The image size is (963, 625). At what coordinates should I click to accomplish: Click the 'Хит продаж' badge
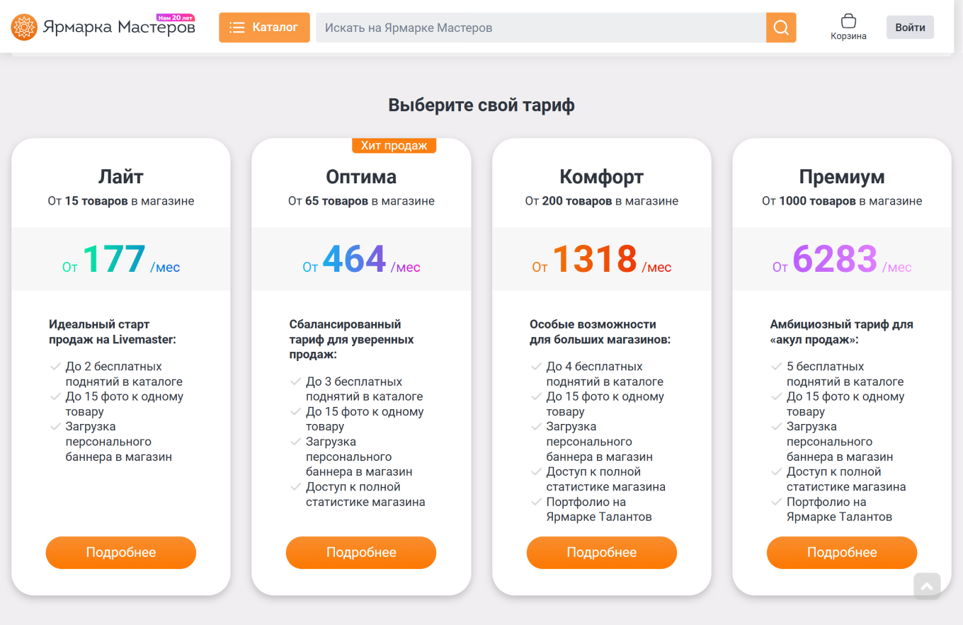click(x=394, y=146)
